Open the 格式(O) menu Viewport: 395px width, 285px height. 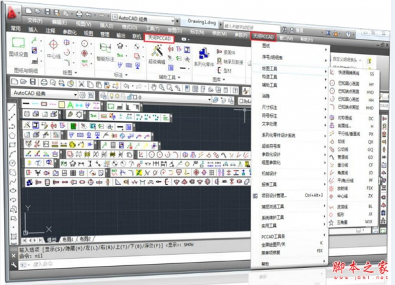pyautogui.click(x=130, y=27)
